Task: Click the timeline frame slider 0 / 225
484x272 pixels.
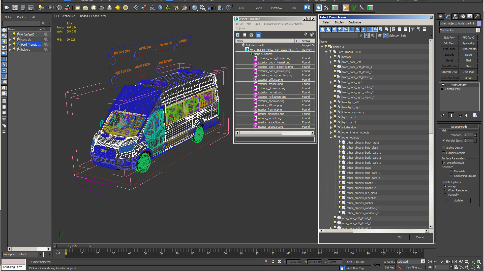Action: tap(72, 246)
